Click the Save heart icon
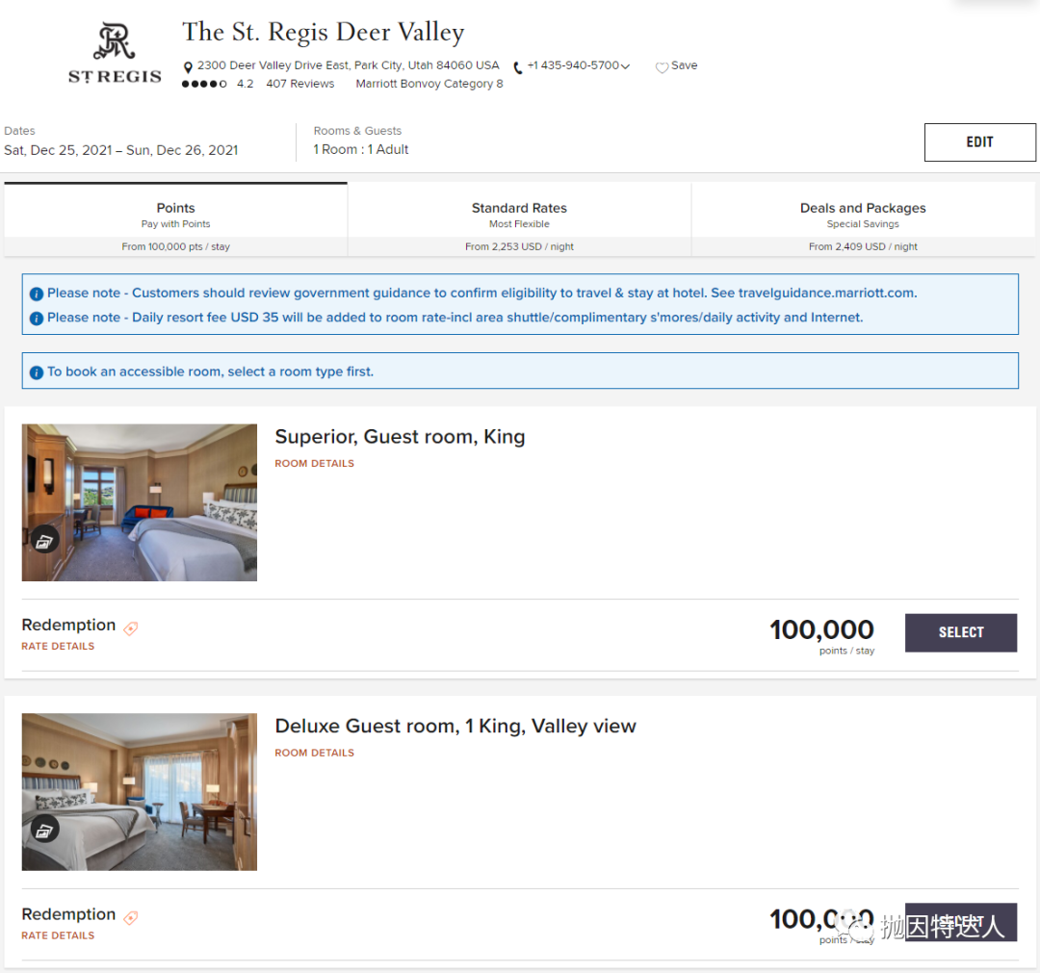Screen dimensions: 1040x973 pyautogui.click(x=662, y=67)
